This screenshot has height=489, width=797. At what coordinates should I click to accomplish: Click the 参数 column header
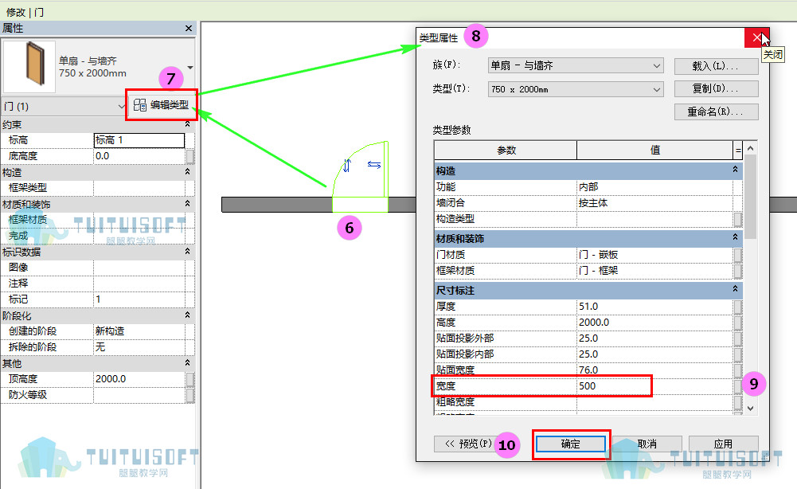[506, 151]
